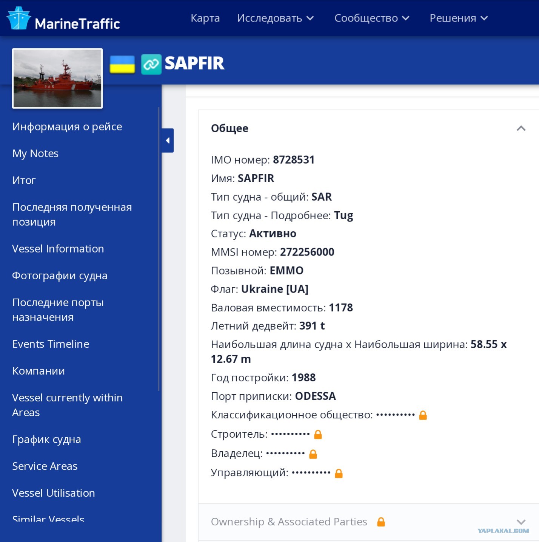
Task: Open Vessel Information in the sidebar
Action: point(58,249)
